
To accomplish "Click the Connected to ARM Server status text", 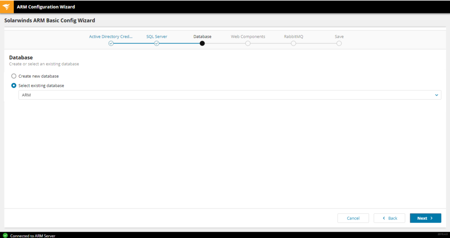I will [33, 236].
